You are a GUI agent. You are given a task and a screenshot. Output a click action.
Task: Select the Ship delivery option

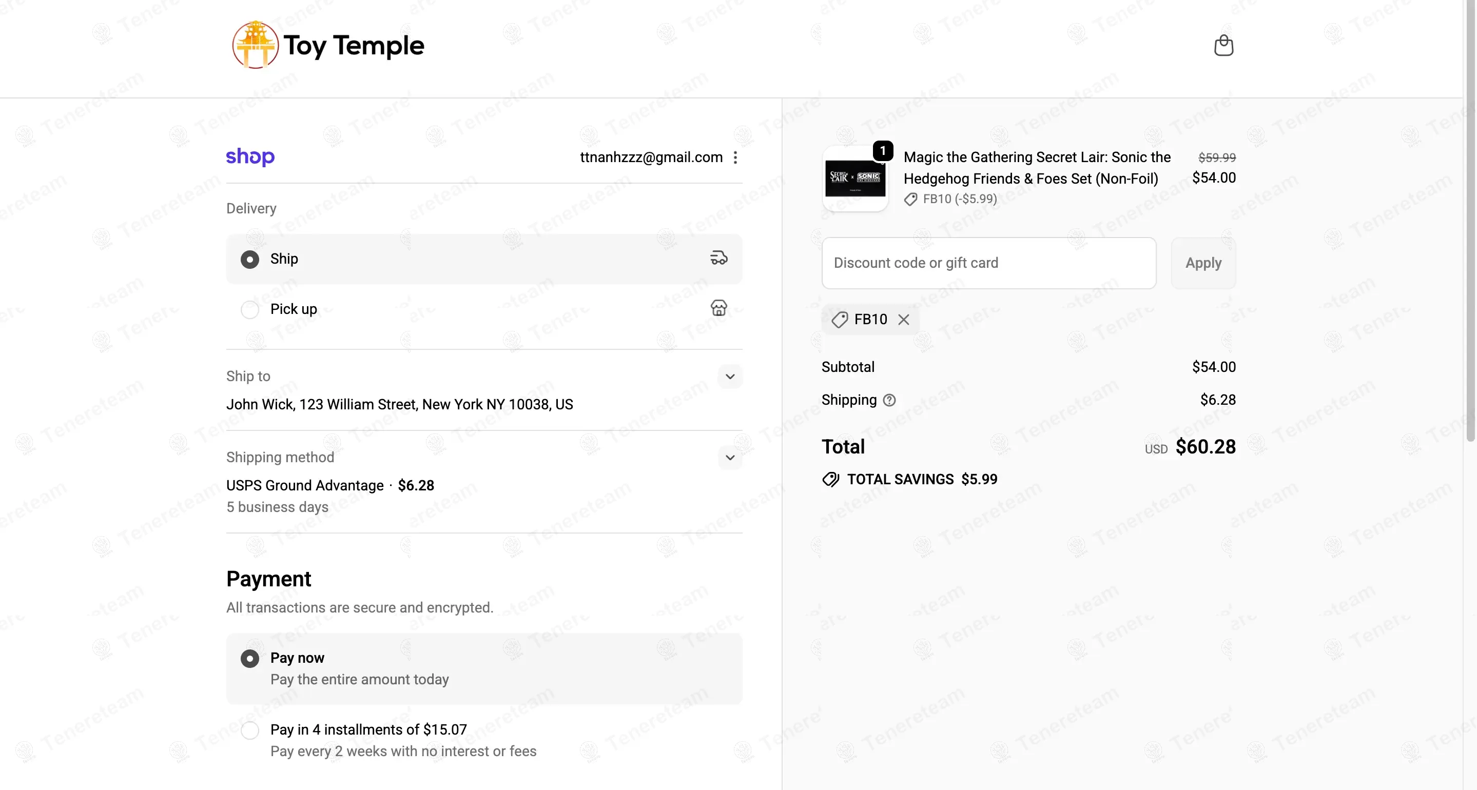coord(250,259)
